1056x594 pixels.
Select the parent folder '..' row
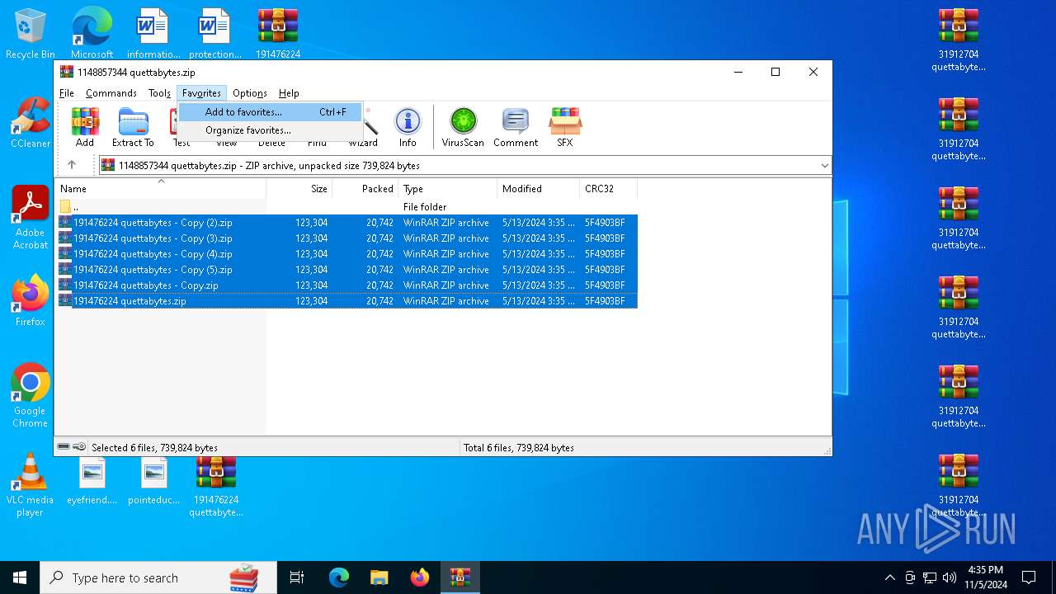[x=346, y=207]
